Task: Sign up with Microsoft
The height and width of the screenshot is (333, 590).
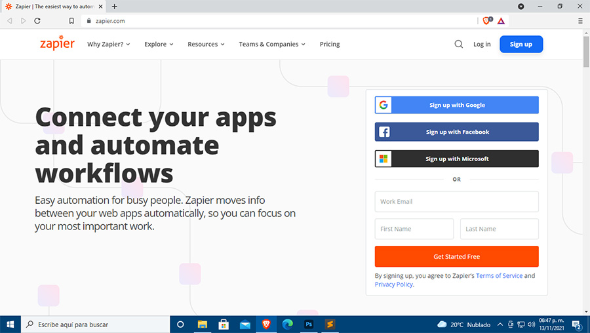Action: [456, 159]
